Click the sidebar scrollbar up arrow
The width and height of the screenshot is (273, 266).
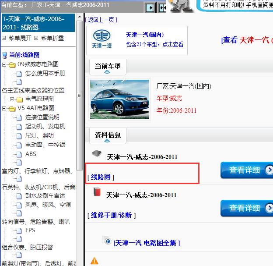pyautogui.click(x=80, y=17)
